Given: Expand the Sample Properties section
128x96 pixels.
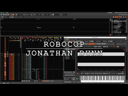Looking at the screenshot, I should pos(70,82).
